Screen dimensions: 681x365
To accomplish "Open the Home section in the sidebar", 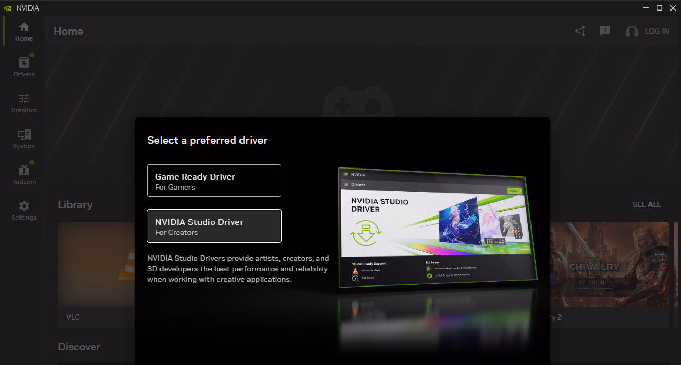I will [x=24, y=32].
